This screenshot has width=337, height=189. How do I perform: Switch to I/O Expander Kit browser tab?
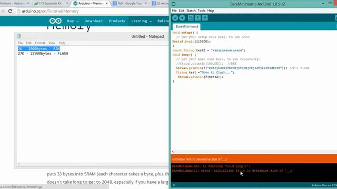(51, 4)
